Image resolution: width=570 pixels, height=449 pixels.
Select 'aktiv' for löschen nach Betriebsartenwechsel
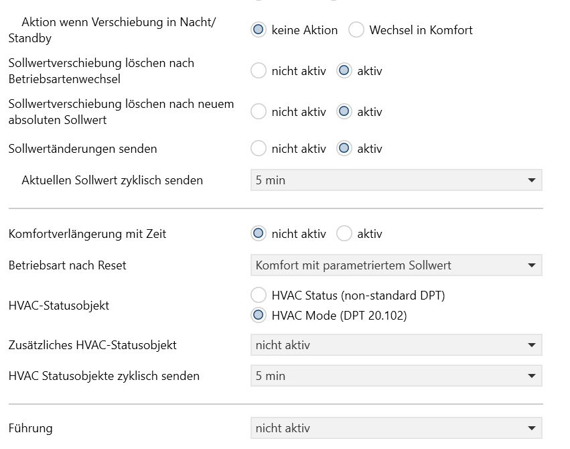click(x=344, y=70)
